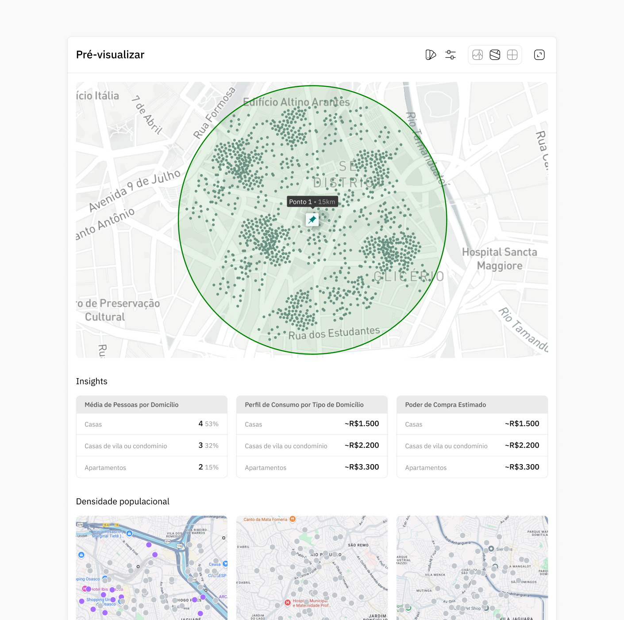The width and height of the screenshot is (624, 620).
Task: Click the Apartamentos row showing 2 15%
Action: tap(152, 467)
